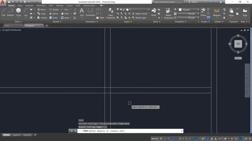Click Match Layer button
The height and width of the screenshot is (141, 252).
(139, 18)
